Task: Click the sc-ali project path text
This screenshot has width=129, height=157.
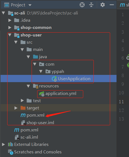Action: tap(52, 13)
